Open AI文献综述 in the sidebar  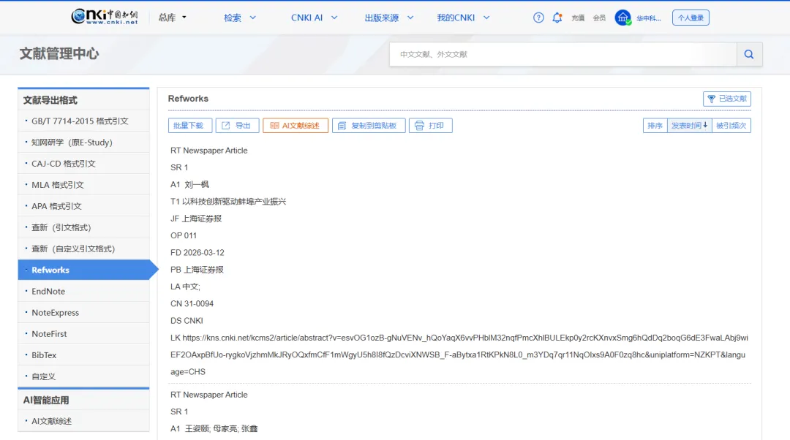click(x=83, y=421)
